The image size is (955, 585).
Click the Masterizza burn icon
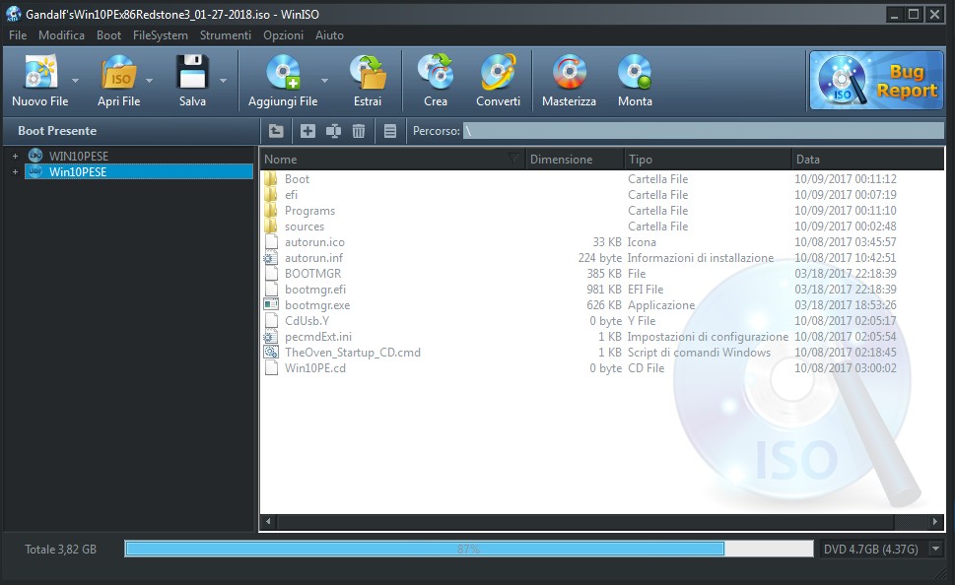click(569, 73)
